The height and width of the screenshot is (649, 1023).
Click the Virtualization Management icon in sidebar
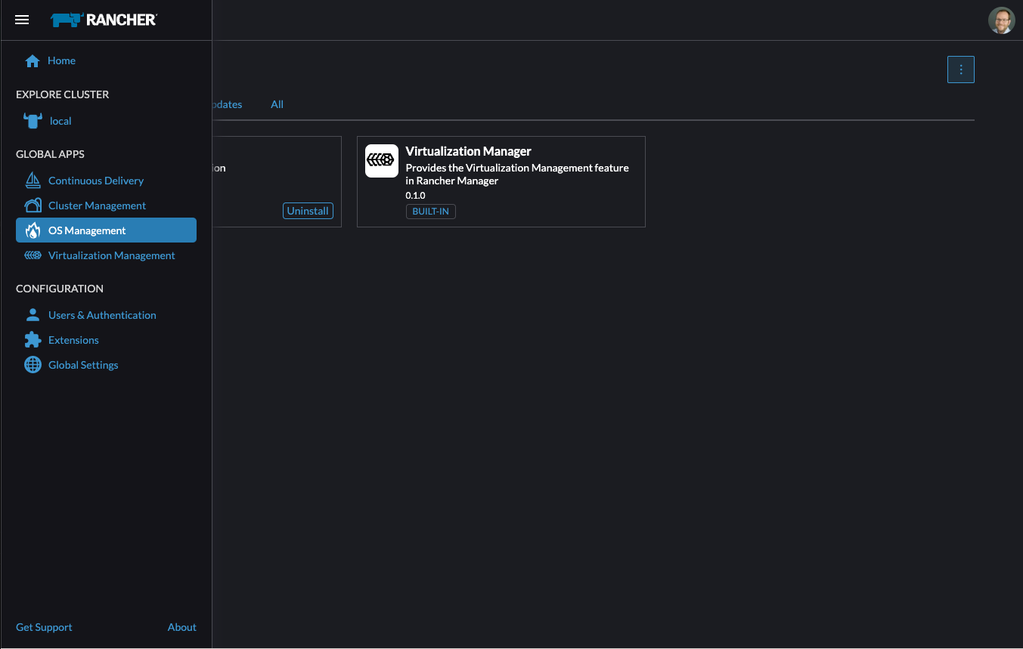(x=33, y=255)
